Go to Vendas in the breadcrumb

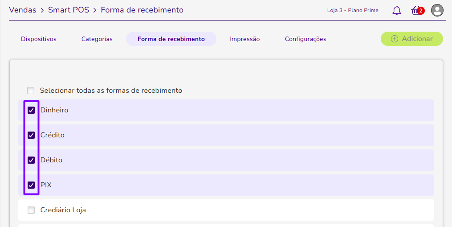[x=22, y=10]
